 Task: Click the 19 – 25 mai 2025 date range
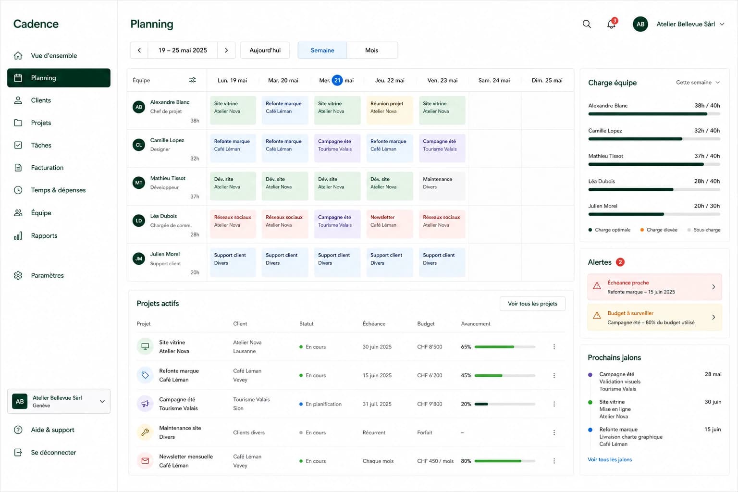pyautogui.click(x=183, y=50)
